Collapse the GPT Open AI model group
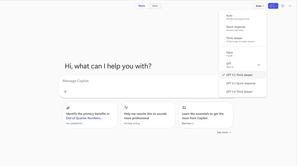This screenshot has height=166, width=297. (259, 65)
